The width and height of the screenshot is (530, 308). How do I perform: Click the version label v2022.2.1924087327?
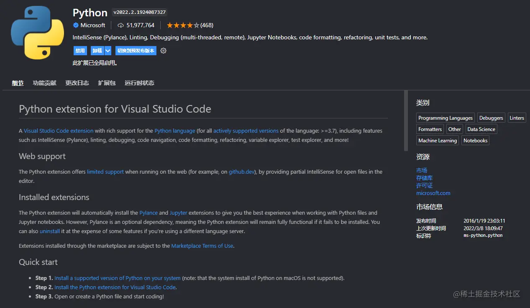click(x=139, y=13)
